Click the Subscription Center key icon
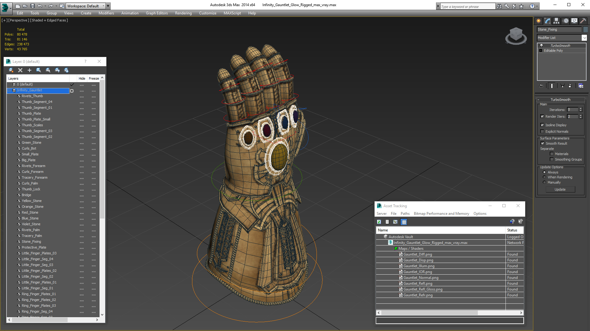The height and width of the screenshot is (331, 590). 507,6
